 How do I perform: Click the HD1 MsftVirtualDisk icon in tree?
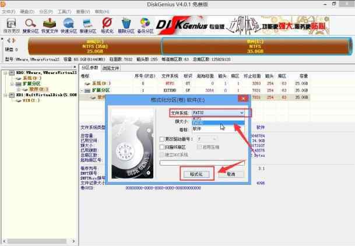click(12, 95)
